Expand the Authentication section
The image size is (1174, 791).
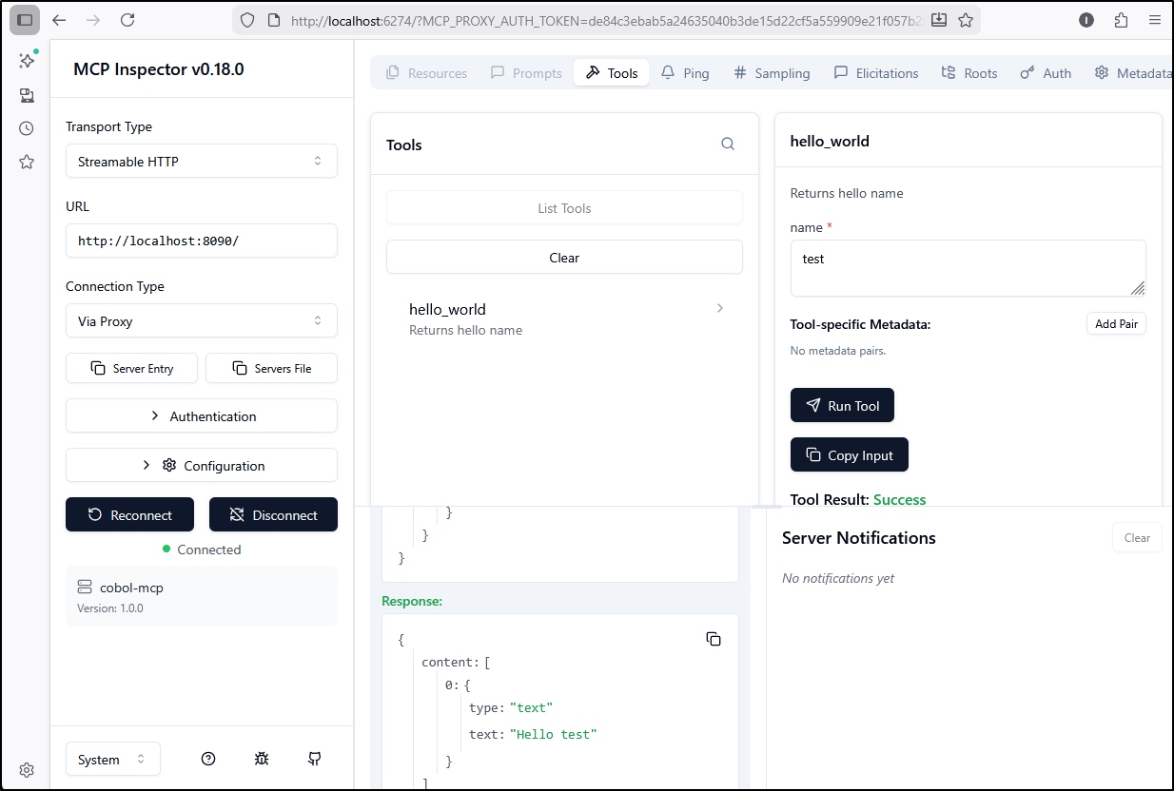pos(202,416)
